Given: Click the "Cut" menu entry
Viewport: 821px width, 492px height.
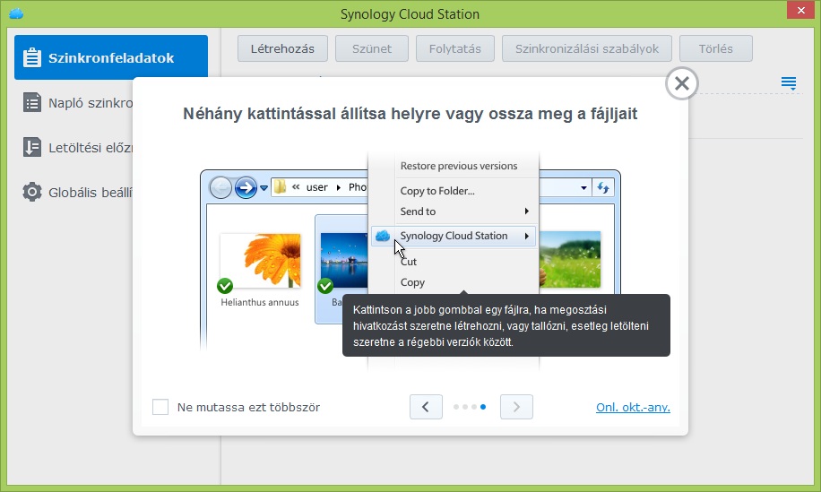Looking at the screenshot, I should click(x=409, y=262).
